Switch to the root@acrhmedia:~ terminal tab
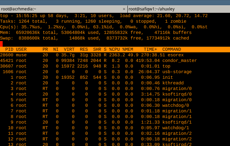The image size is (230, 146). click(64, 9)
